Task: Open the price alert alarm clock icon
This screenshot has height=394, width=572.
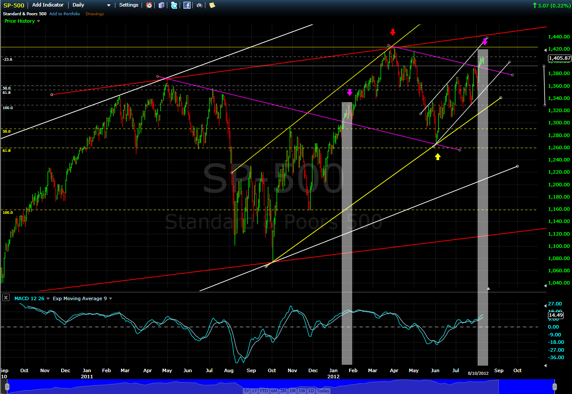Action: tap(149, 5)
